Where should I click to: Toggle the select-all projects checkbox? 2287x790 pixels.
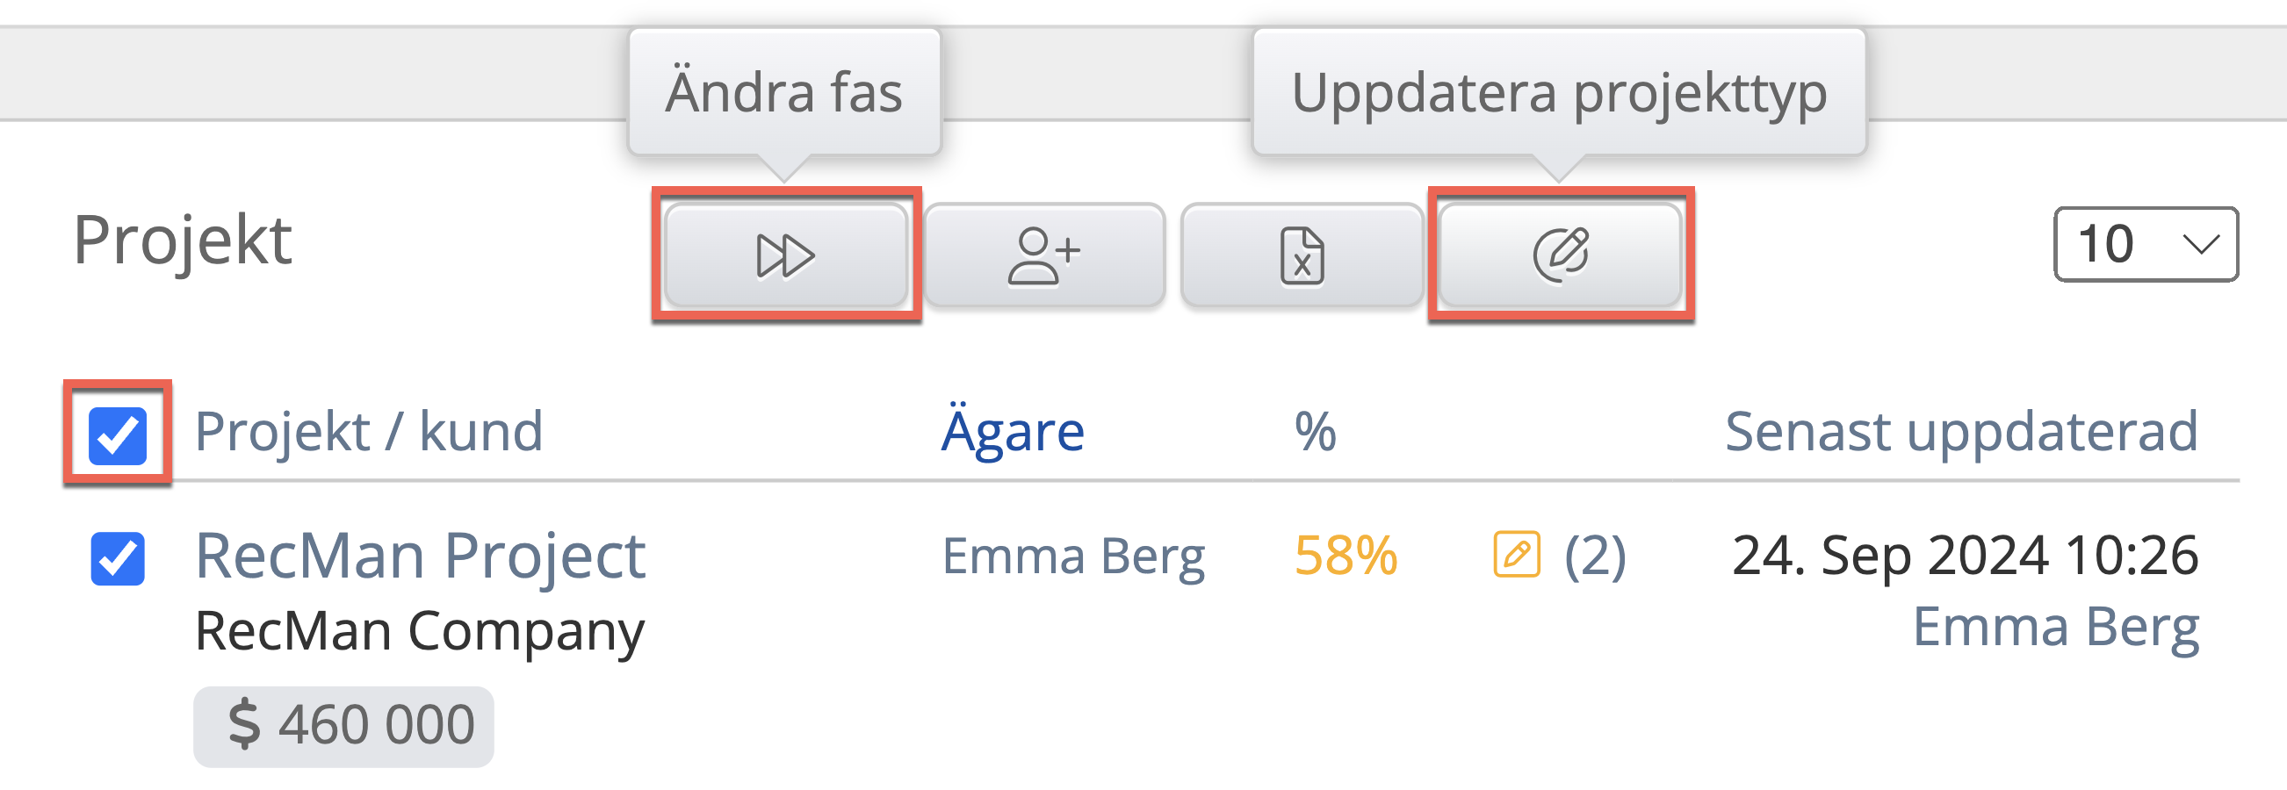tap(117, 435)
